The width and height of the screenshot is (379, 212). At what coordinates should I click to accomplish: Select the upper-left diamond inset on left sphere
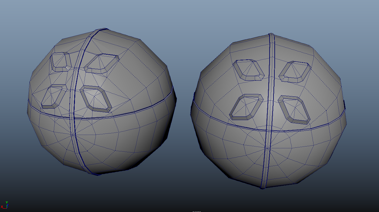point(60,62)
